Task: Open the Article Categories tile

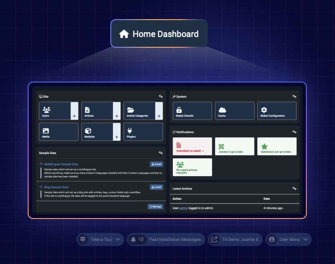Action: [x=139, y=111]
